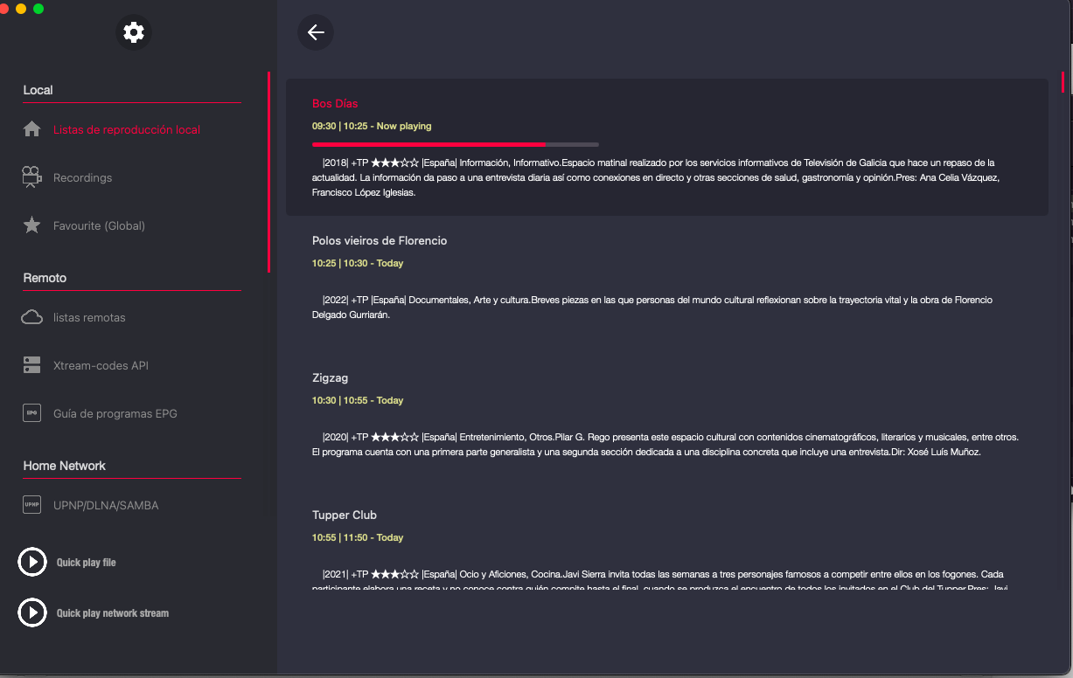Click the cloud icon for remote lists
Viewport: 1073px width, 678px height.
[x=32, y=317]
